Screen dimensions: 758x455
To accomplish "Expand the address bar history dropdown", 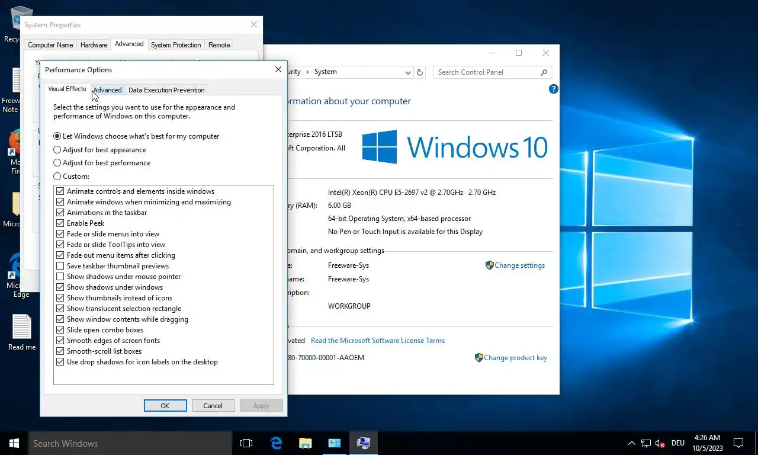I will tap(407, 72).
